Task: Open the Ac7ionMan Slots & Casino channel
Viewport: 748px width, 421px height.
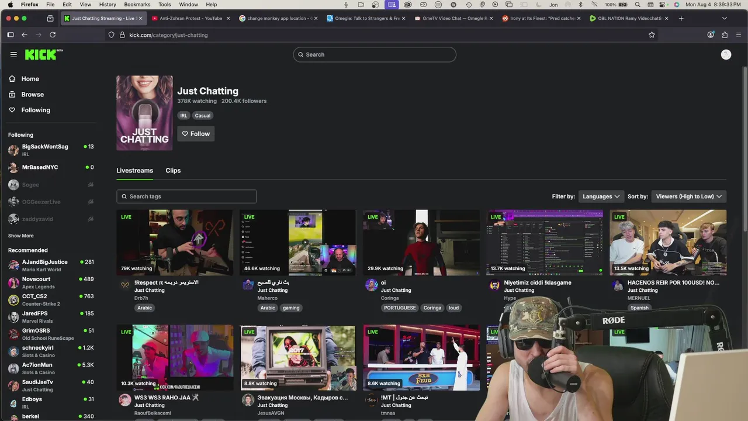Action: 51,368
